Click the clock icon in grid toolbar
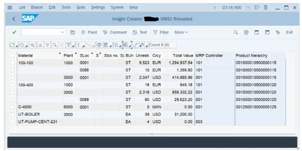302x151 pixels. click(22, 45)
